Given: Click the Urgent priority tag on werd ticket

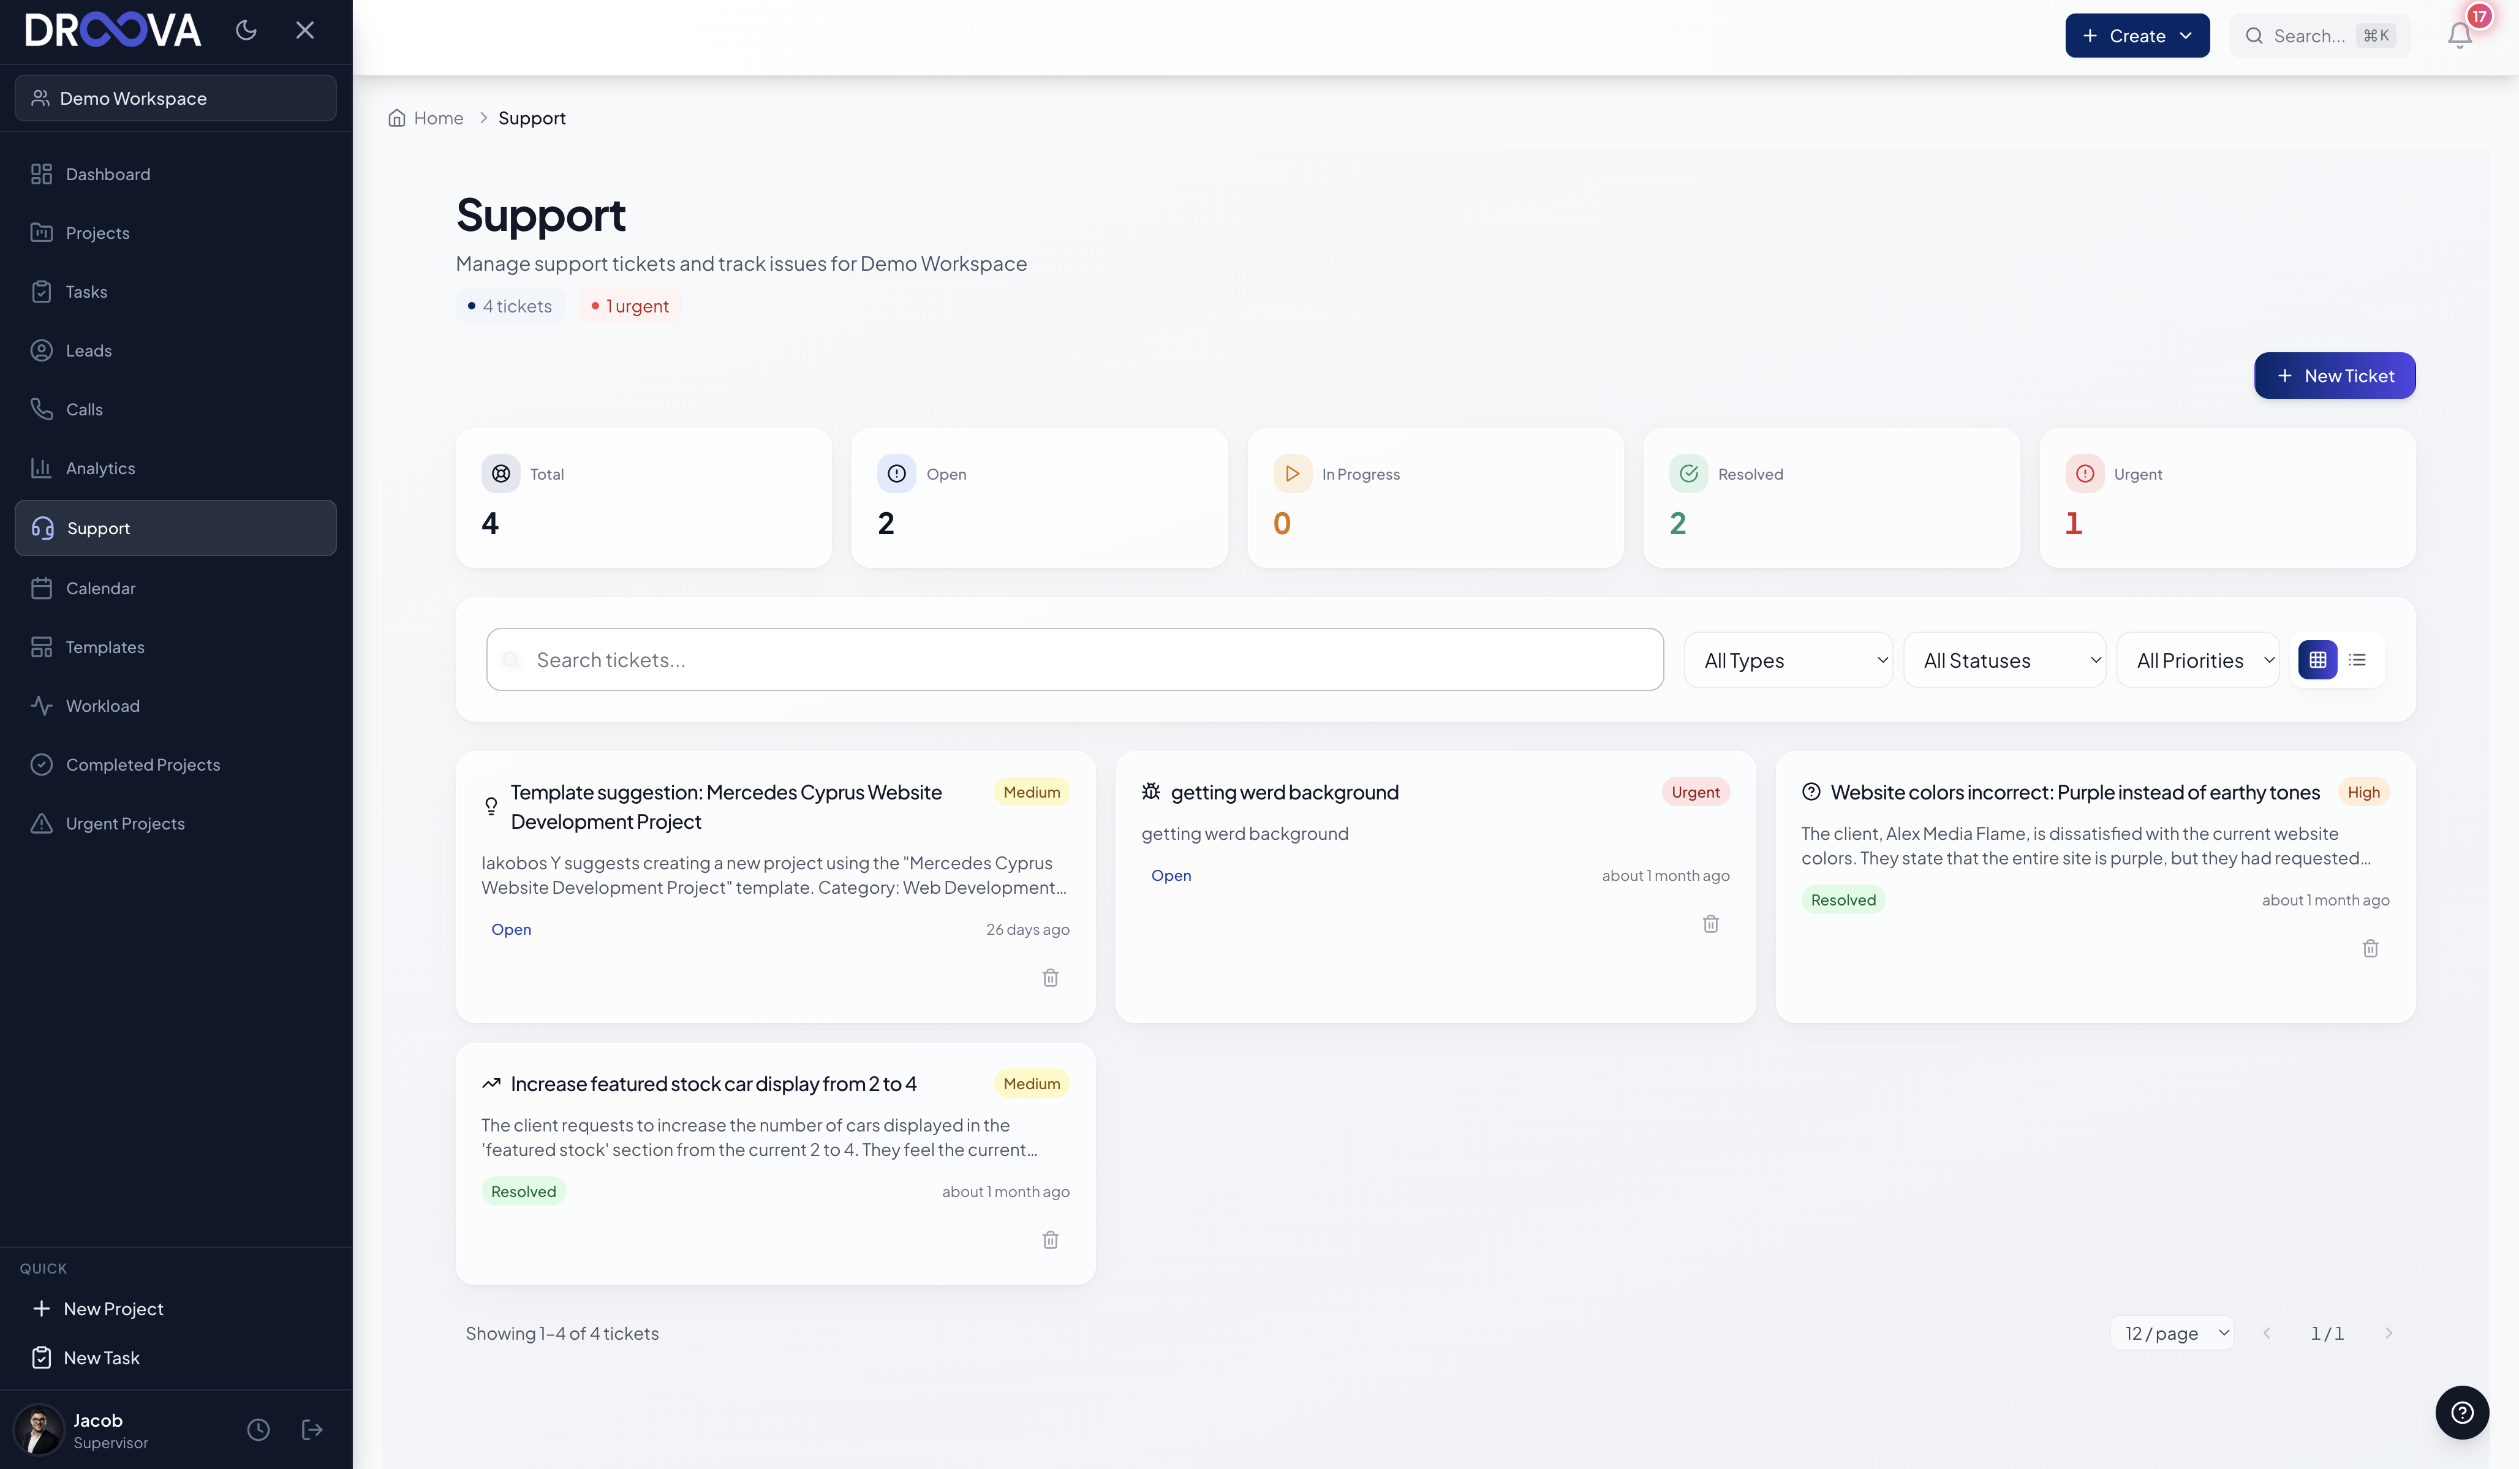Looking at the screenshot, I should 1695,793.
